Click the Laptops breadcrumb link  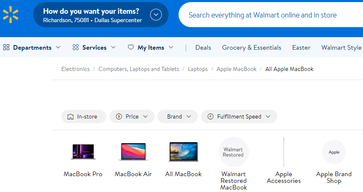pos(198,69)
